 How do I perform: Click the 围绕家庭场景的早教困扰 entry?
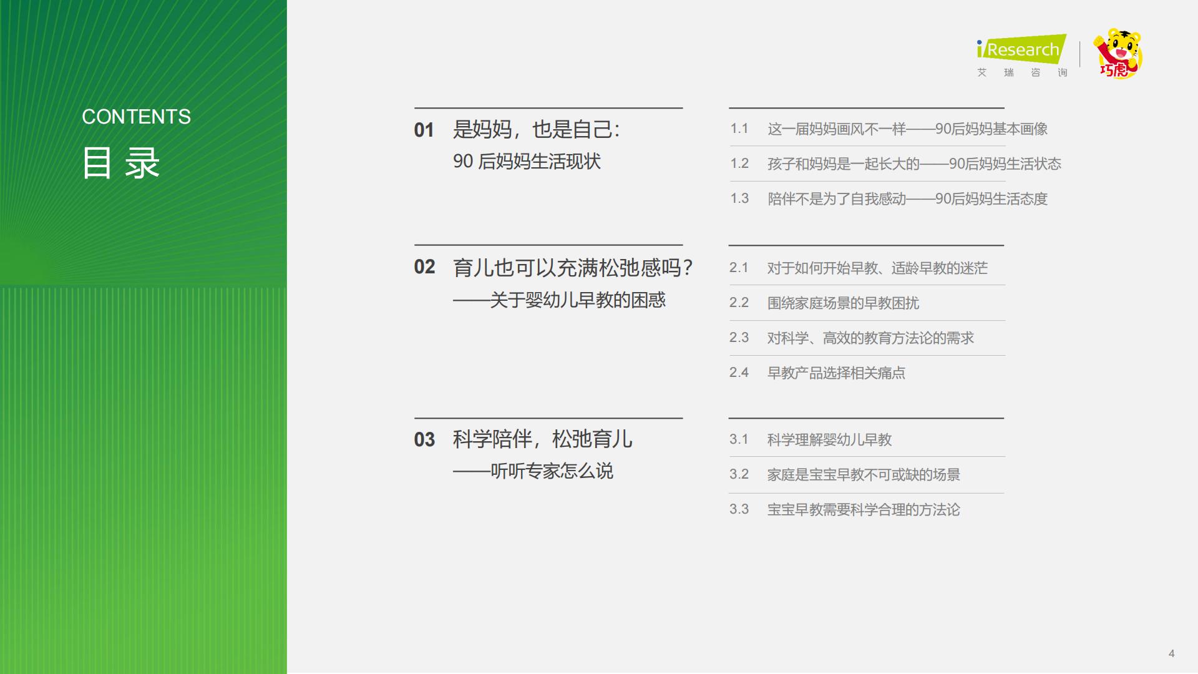(843, 303)
